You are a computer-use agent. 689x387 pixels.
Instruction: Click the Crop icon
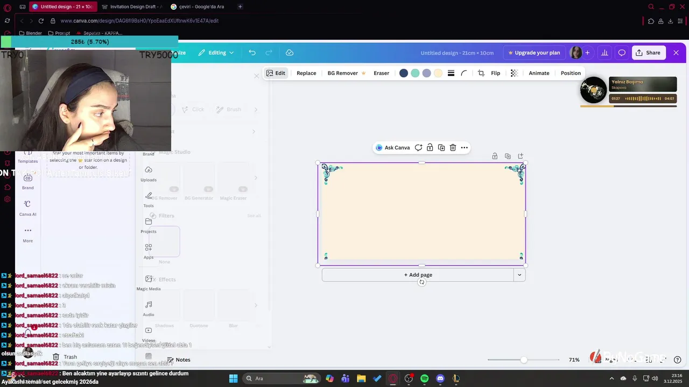481,73
